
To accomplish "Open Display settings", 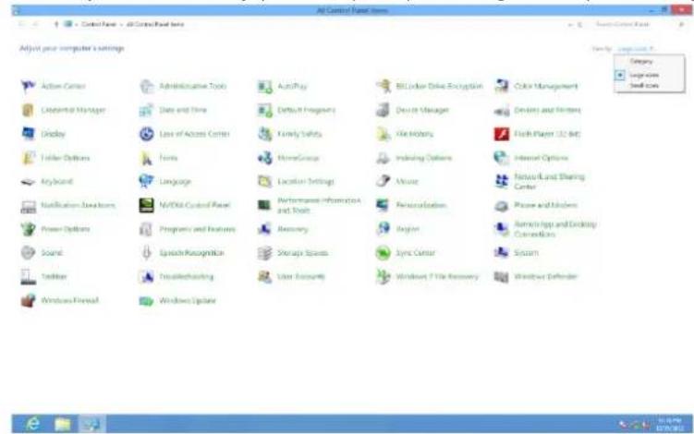I will pyautogui.click(x=43, y=134).
